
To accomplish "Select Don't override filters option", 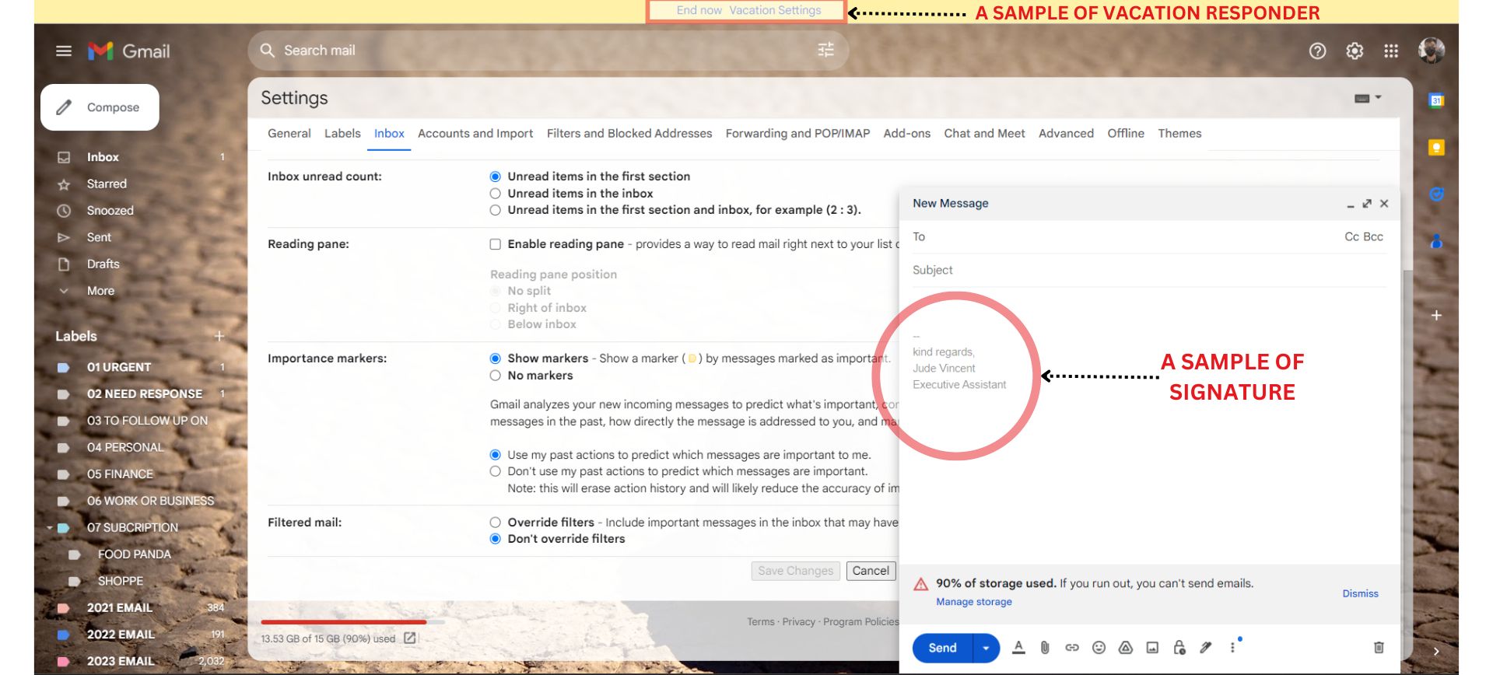I will tap(495, 539).
